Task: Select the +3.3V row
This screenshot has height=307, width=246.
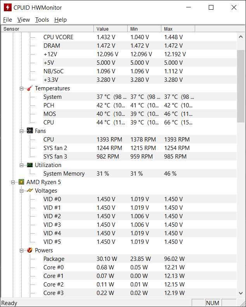Action: click(139, 80)
